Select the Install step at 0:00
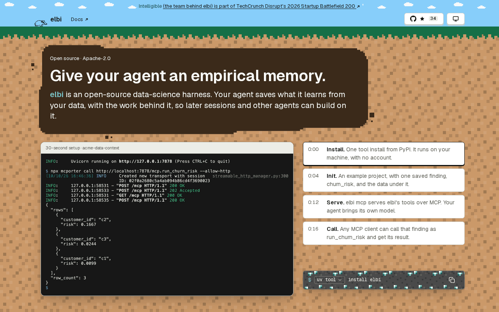This screenshot has height=312, width=499. 384,154
